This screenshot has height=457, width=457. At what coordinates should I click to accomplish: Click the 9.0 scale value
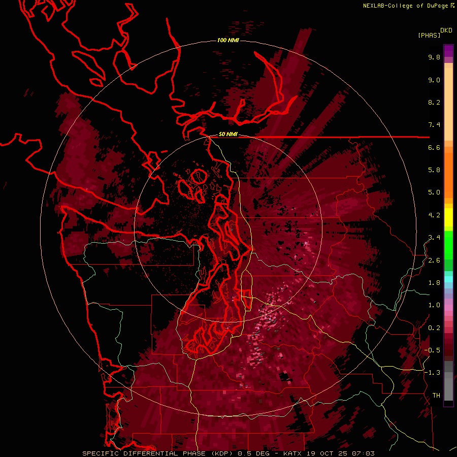coord(434,80)
